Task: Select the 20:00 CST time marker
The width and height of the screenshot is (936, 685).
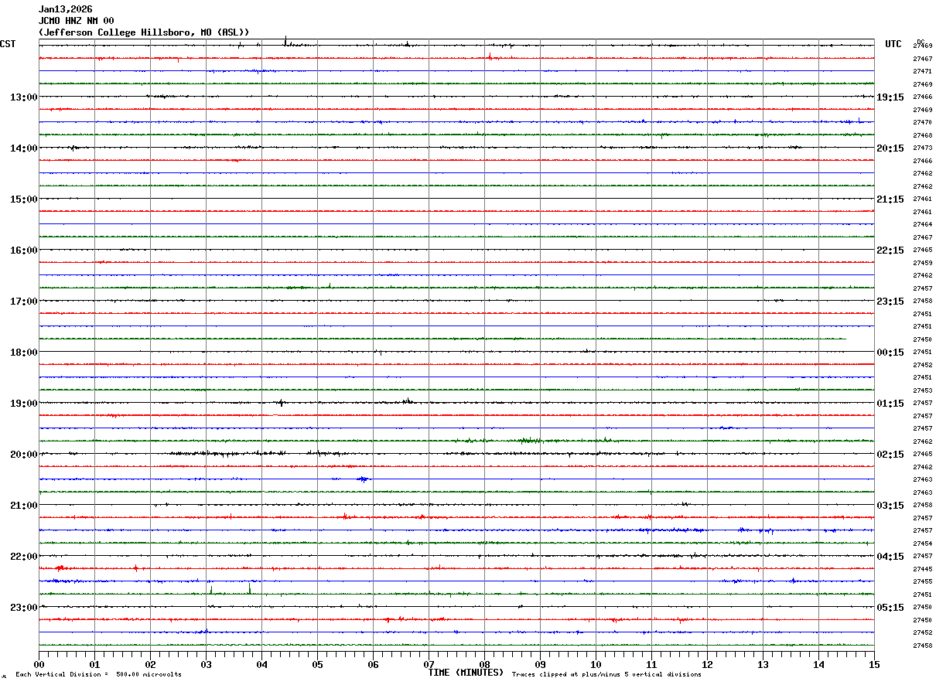Action: pyautogui.click(x=23, y=455)
